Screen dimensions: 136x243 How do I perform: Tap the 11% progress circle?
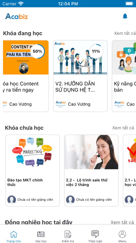[96, 51]
